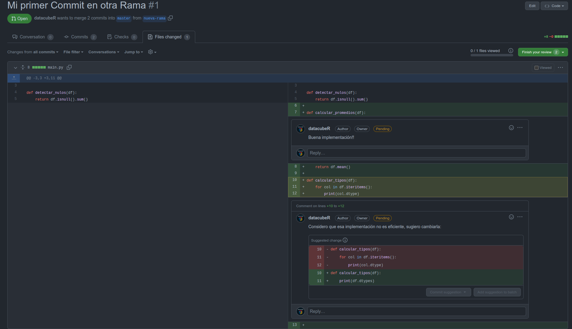
Task: Click the Open pull request status badge
Action: tap(19, 19)
